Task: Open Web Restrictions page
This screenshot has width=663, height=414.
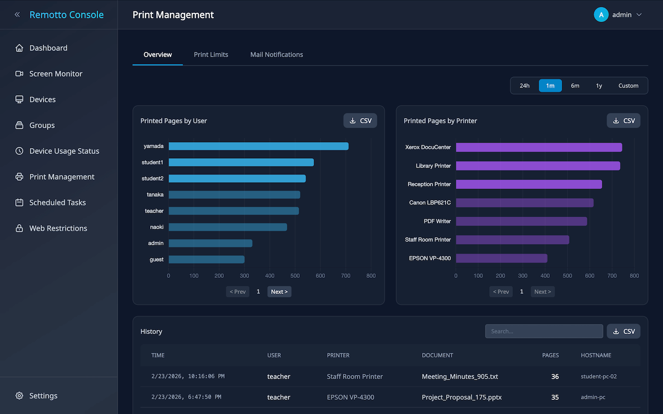Action: (59, 228)
